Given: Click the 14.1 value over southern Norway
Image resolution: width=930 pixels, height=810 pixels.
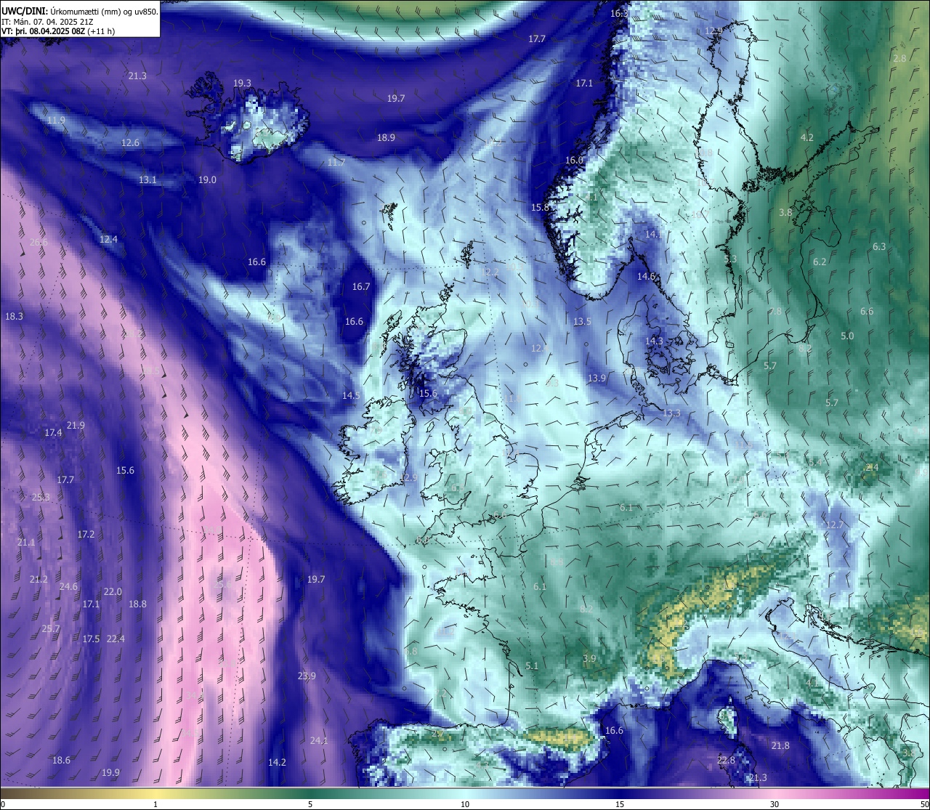Looking at the screenshot, I should pos(654,235).
